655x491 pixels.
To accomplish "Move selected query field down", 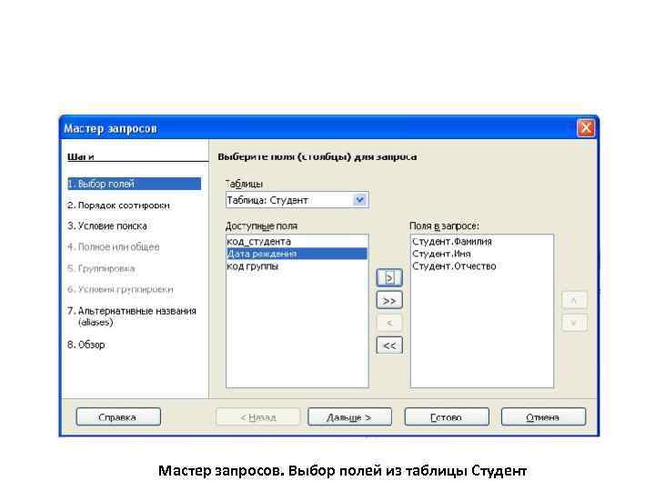I will (574, 323).
